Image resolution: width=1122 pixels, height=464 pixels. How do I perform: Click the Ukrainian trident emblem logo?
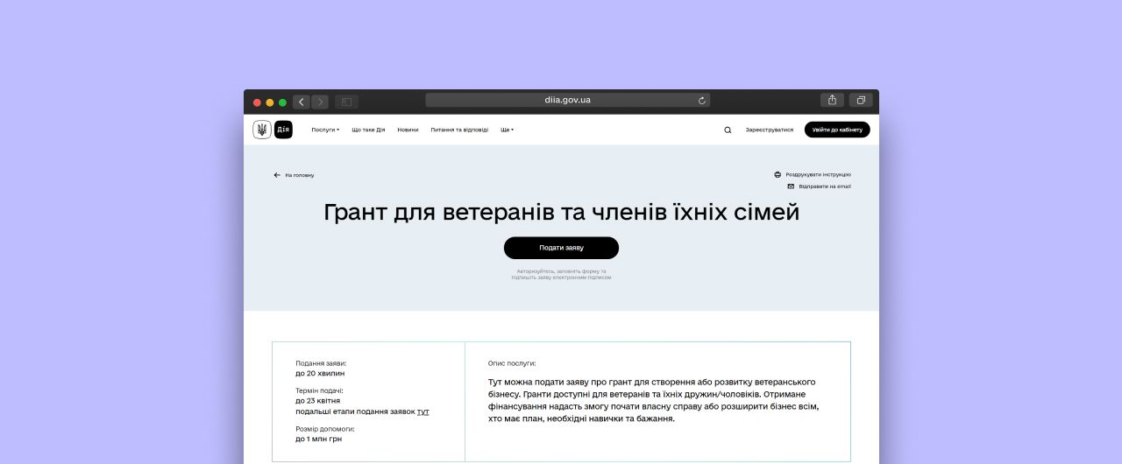pyautogui.click(x=262, y=130)
